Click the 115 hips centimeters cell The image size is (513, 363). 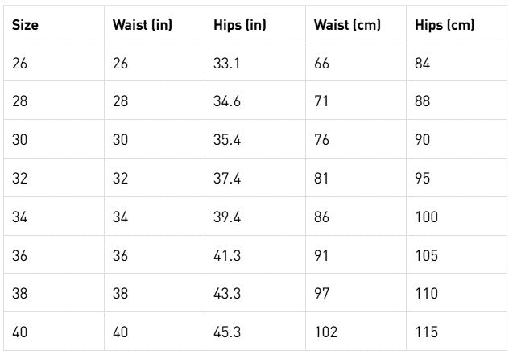pos(427,332)
